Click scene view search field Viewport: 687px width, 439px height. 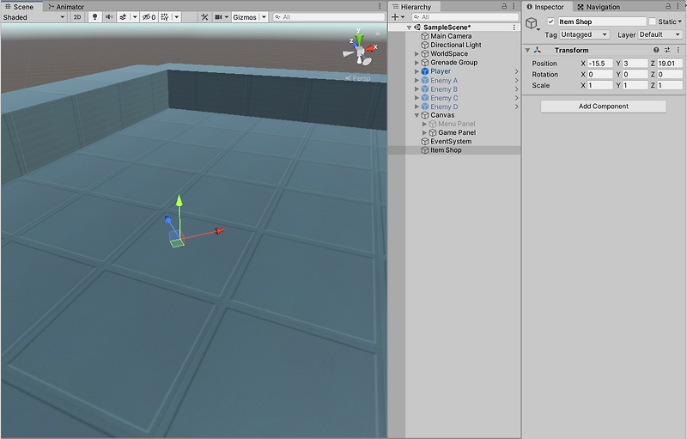pos(329,17)
